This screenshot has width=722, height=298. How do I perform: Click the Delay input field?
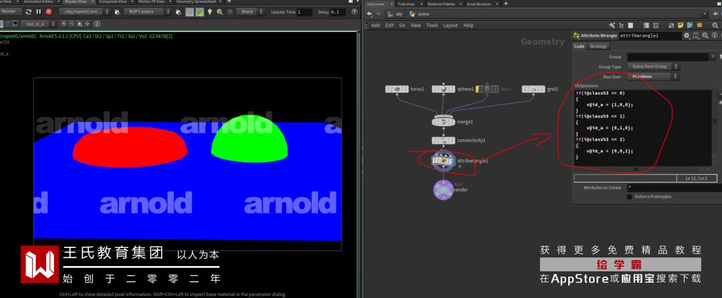(x=338, y=12)
